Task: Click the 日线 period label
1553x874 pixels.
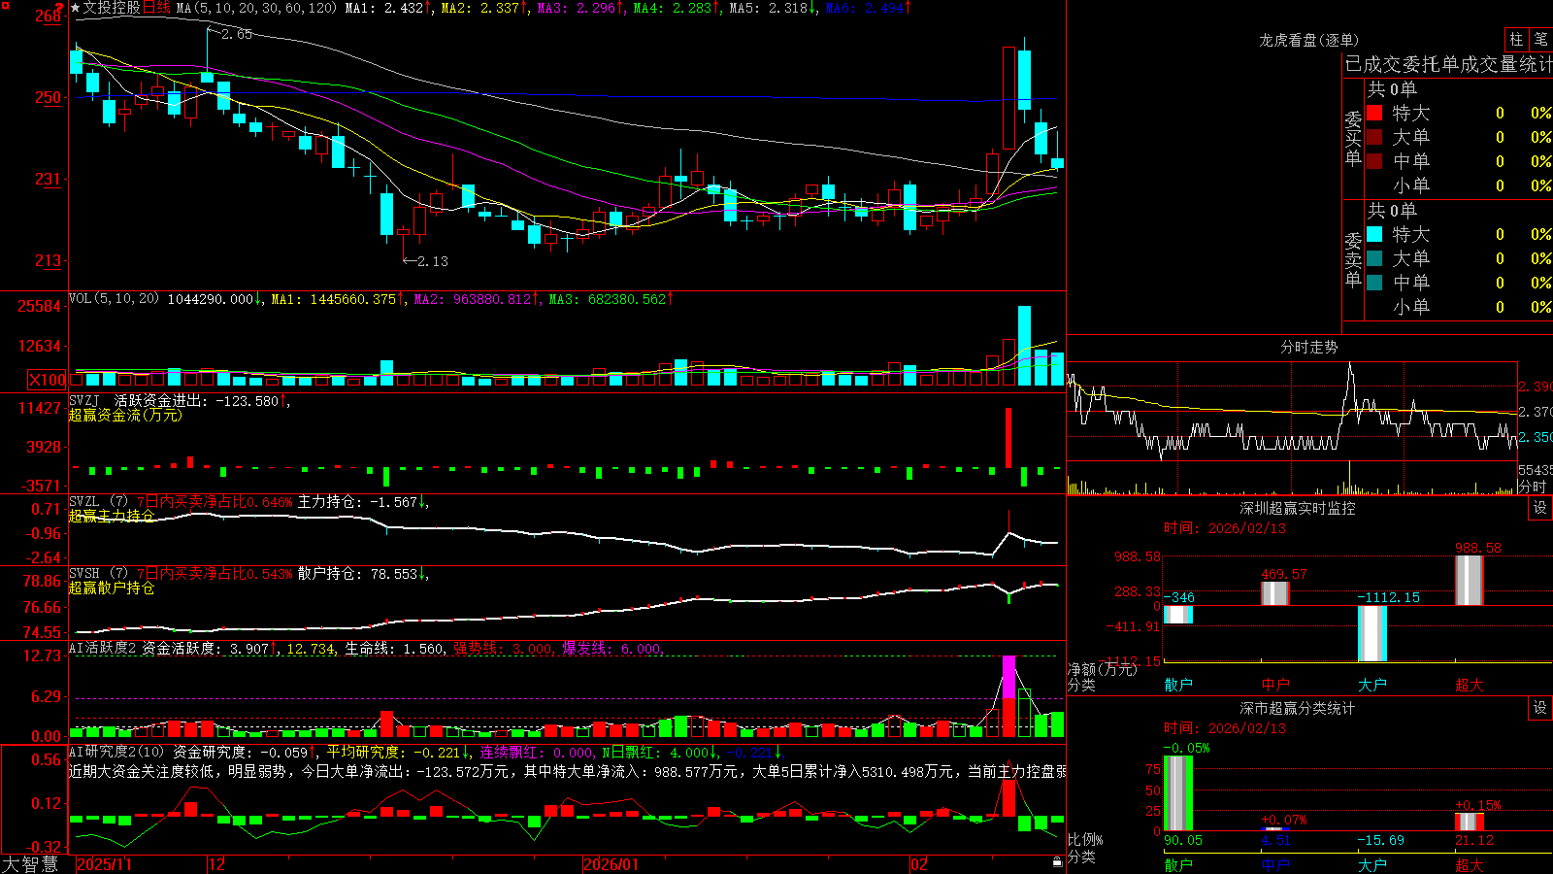Action: [156, 8]
